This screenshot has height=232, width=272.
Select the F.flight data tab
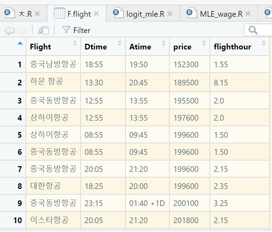click(76, 14)
